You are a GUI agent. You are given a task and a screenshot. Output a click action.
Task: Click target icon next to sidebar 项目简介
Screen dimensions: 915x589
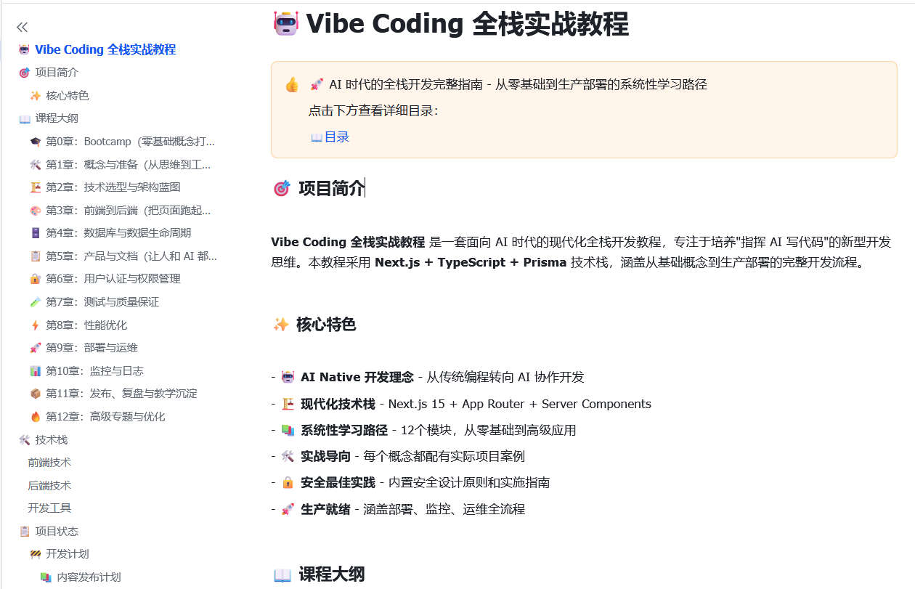pyautogui.click(x=24, y=73)
